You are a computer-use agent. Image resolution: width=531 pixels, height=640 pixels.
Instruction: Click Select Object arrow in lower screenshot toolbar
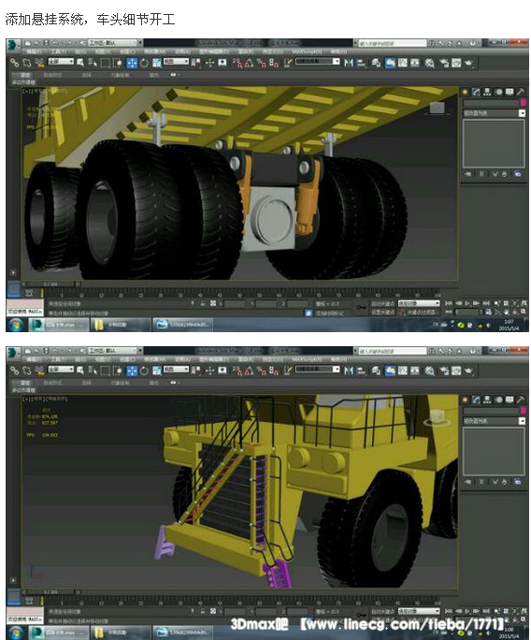coord(80,371)
